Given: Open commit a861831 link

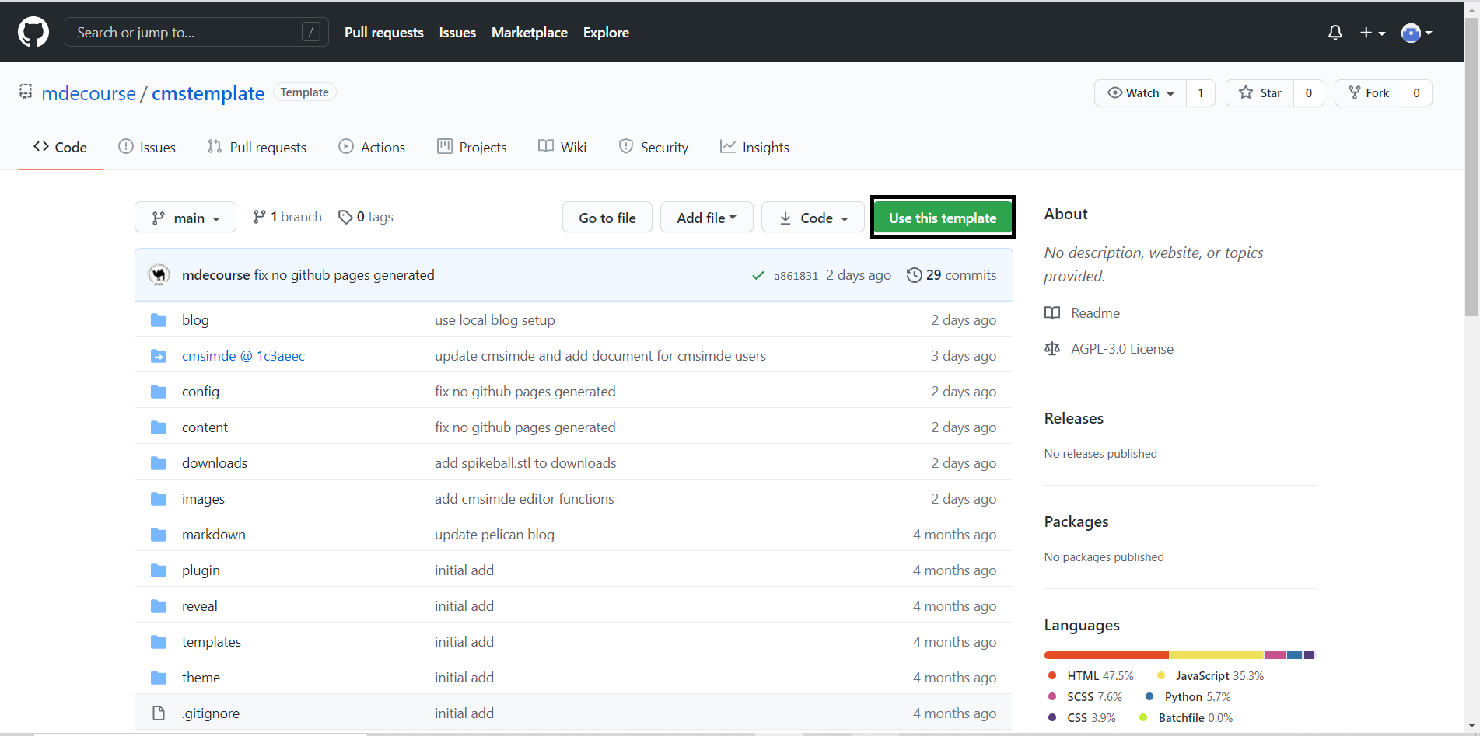Looking at the screenshot, I should (796, 276).
